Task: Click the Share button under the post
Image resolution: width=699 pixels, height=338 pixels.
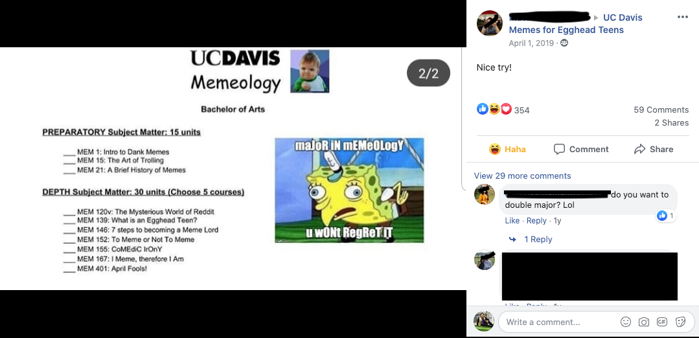Action: [x=654, y=149]
